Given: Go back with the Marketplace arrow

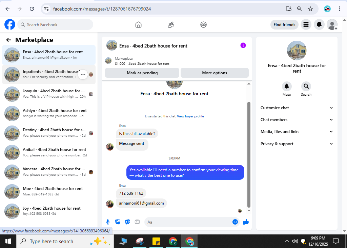Looking at the screenshot, I should pyautogui.click(x=8, y=40).
